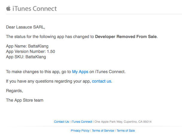Click the 'One Apple Park Way, Cupertino' address
182x137 pixels.
click(x=123, y=122)
